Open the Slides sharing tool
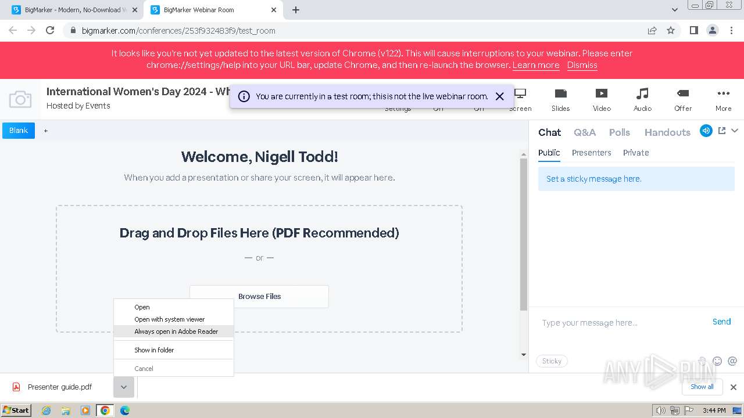Viewport: 744px width, 418px height. 560,100
